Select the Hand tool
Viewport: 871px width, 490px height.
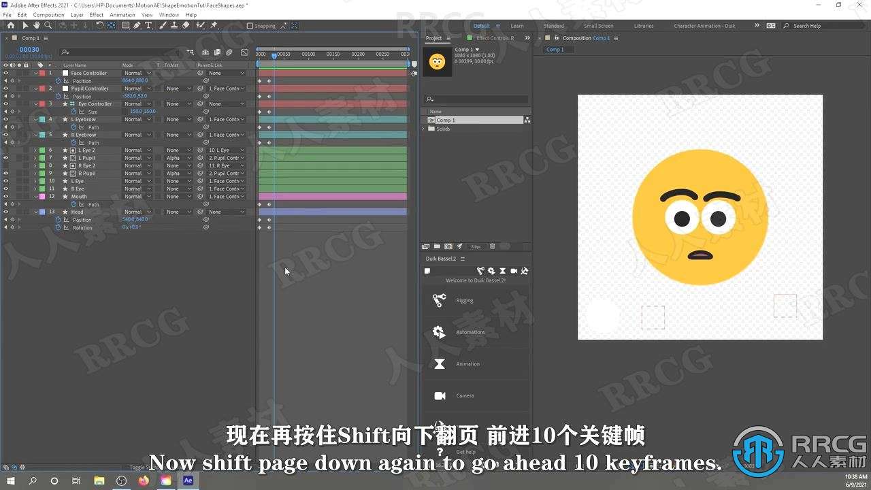tap(37, 25)
